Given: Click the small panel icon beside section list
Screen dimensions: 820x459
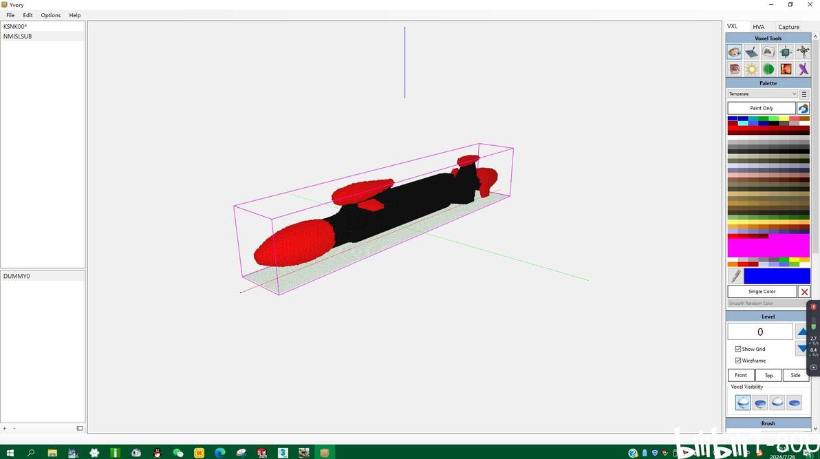Looking at the screenshot, I should pyautogui.click(x=80, y=428).
